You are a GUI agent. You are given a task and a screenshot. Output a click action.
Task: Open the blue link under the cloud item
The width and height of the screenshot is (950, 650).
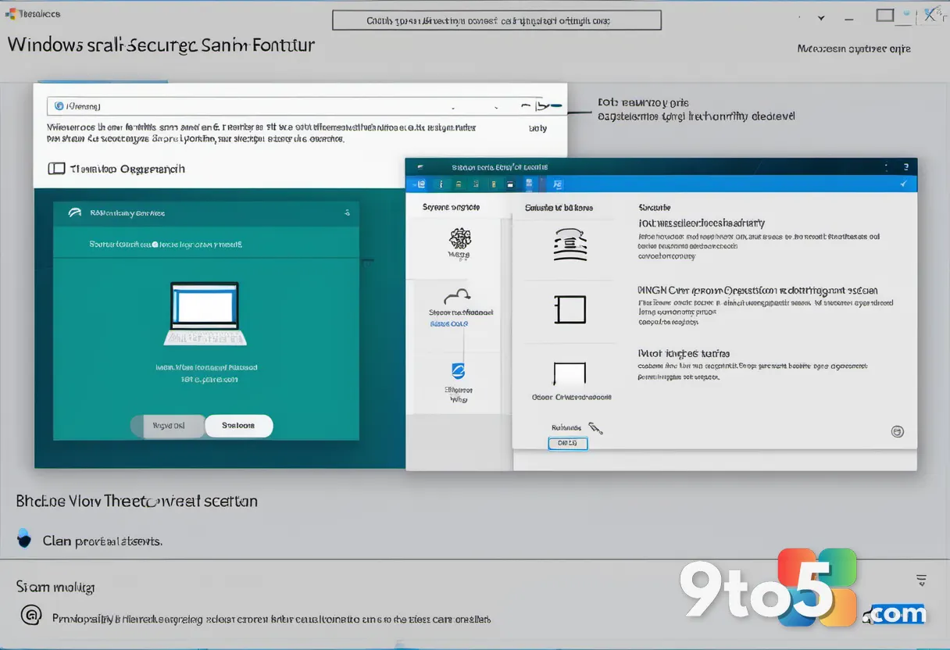tap(449, 323)
